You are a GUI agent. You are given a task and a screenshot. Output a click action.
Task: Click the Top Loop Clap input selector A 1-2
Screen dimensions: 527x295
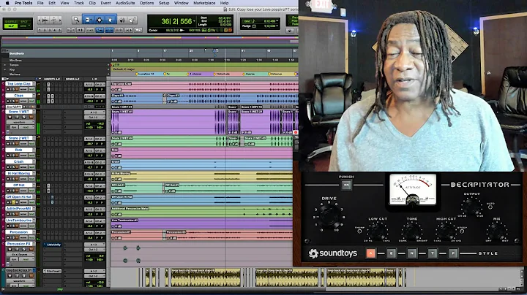click(89, 85)
